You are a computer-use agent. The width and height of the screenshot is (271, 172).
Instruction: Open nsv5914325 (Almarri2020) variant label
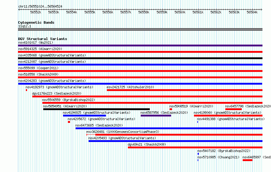(40, 49)
